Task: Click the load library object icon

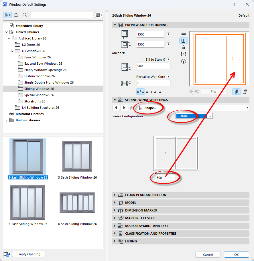Action: (x=7, y=254)
